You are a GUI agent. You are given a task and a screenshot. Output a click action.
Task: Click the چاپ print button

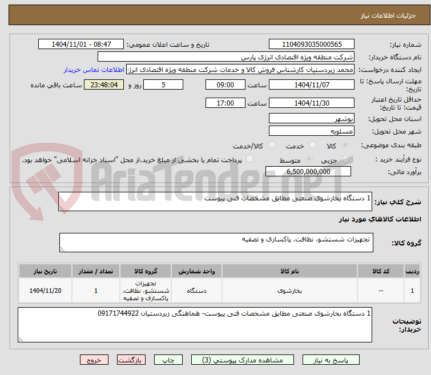tap(168, 360)
